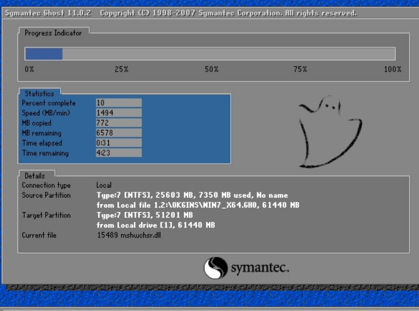The width and height of the screenshot is (419, 311).
Task: Click the 100% progress label
Action: point(393,69)
